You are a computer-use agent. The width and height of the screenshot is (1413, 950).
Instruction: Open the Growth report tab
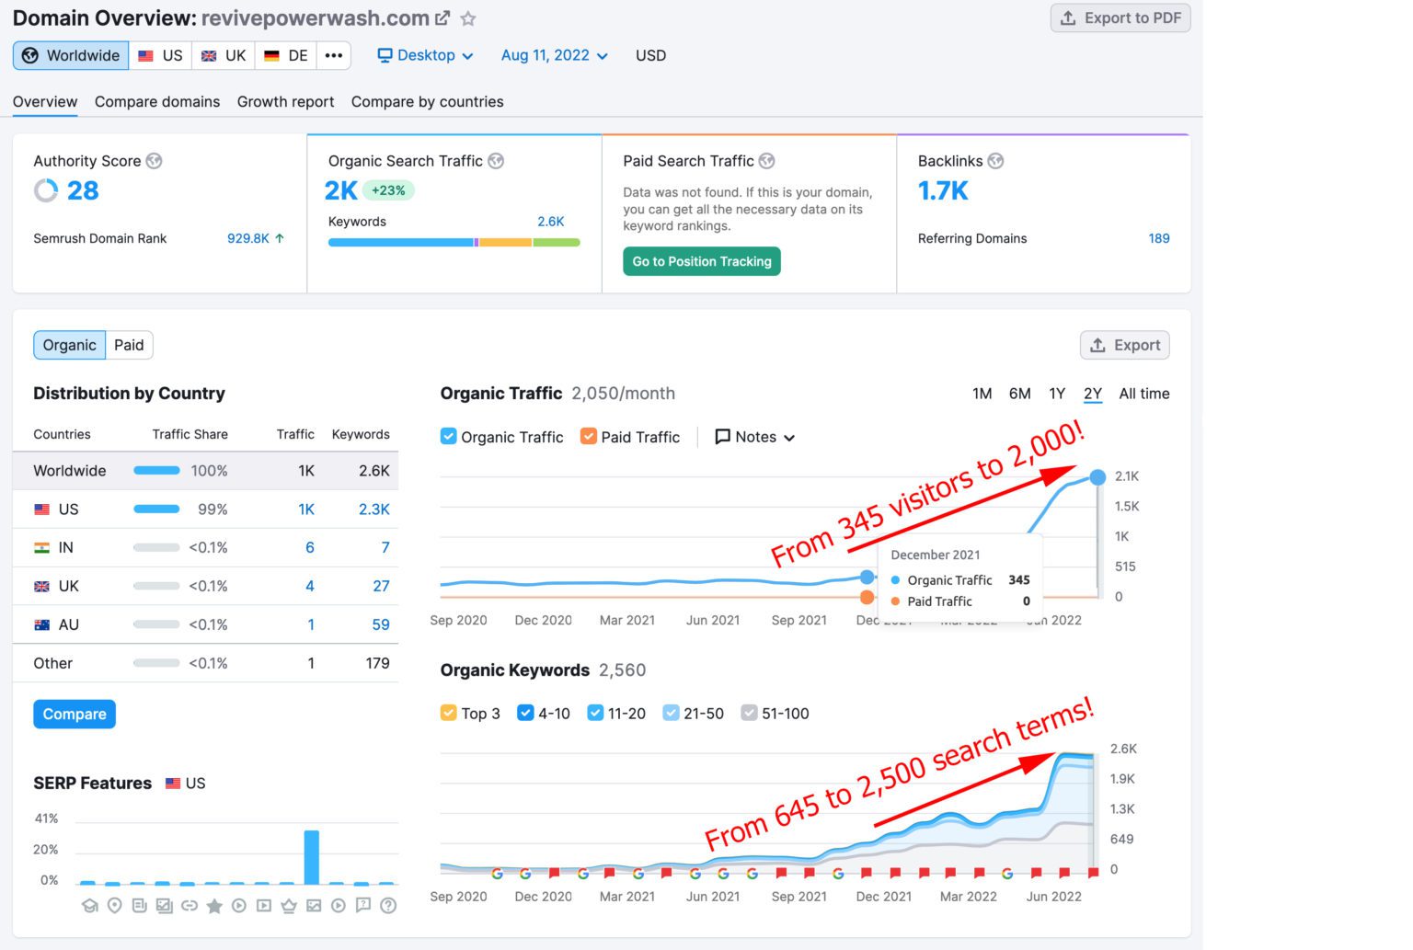point(285,102)
